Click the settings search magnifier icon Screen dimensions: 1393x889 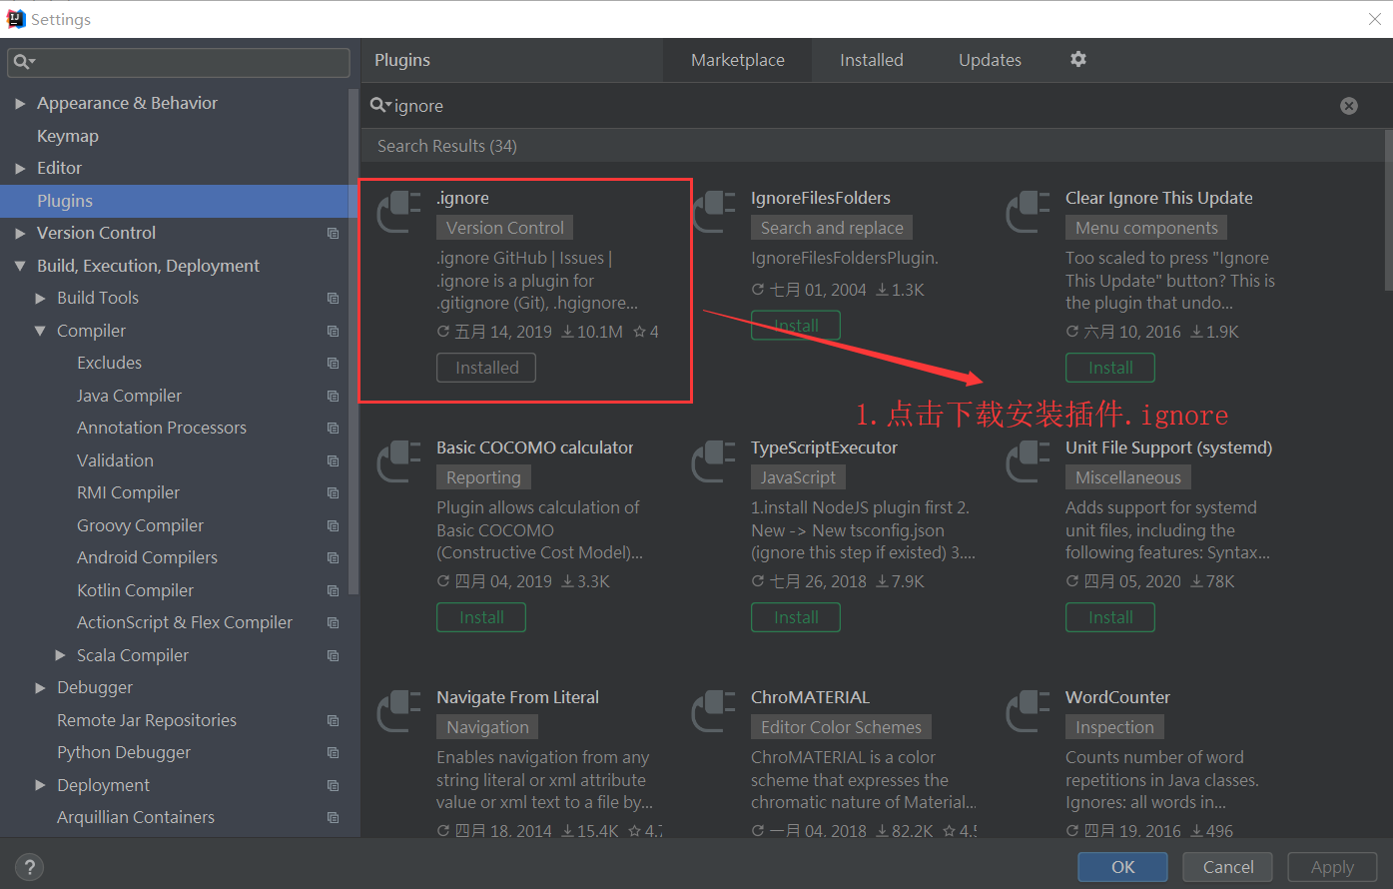click(23, 62)
